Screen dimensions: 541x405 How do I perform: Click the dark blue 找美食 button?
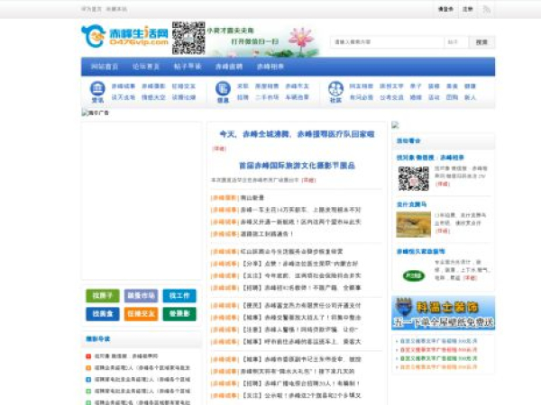click(x=103, y=314)
